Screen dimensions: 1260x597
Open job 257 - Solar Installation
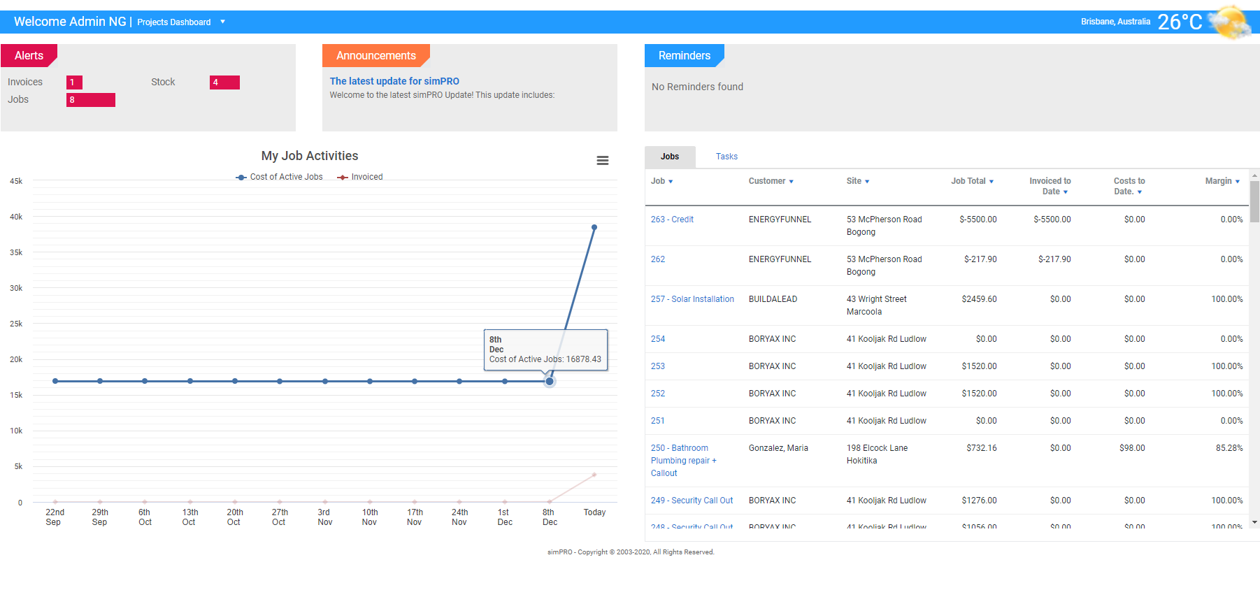(x=692, y=299)
